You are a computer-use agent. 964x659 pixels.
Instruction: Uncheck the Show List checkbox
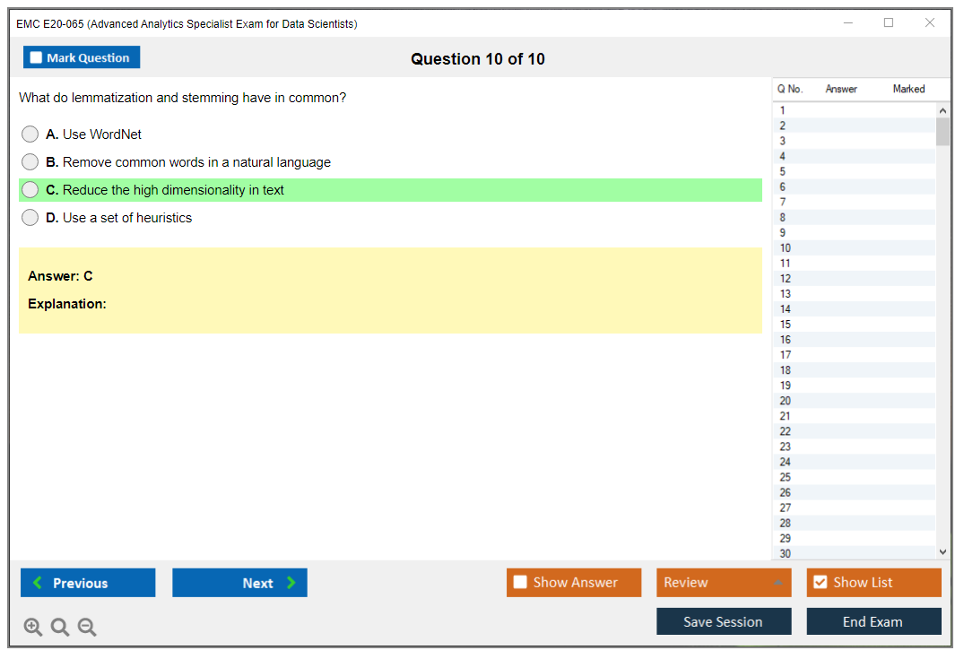click(820, 583)
